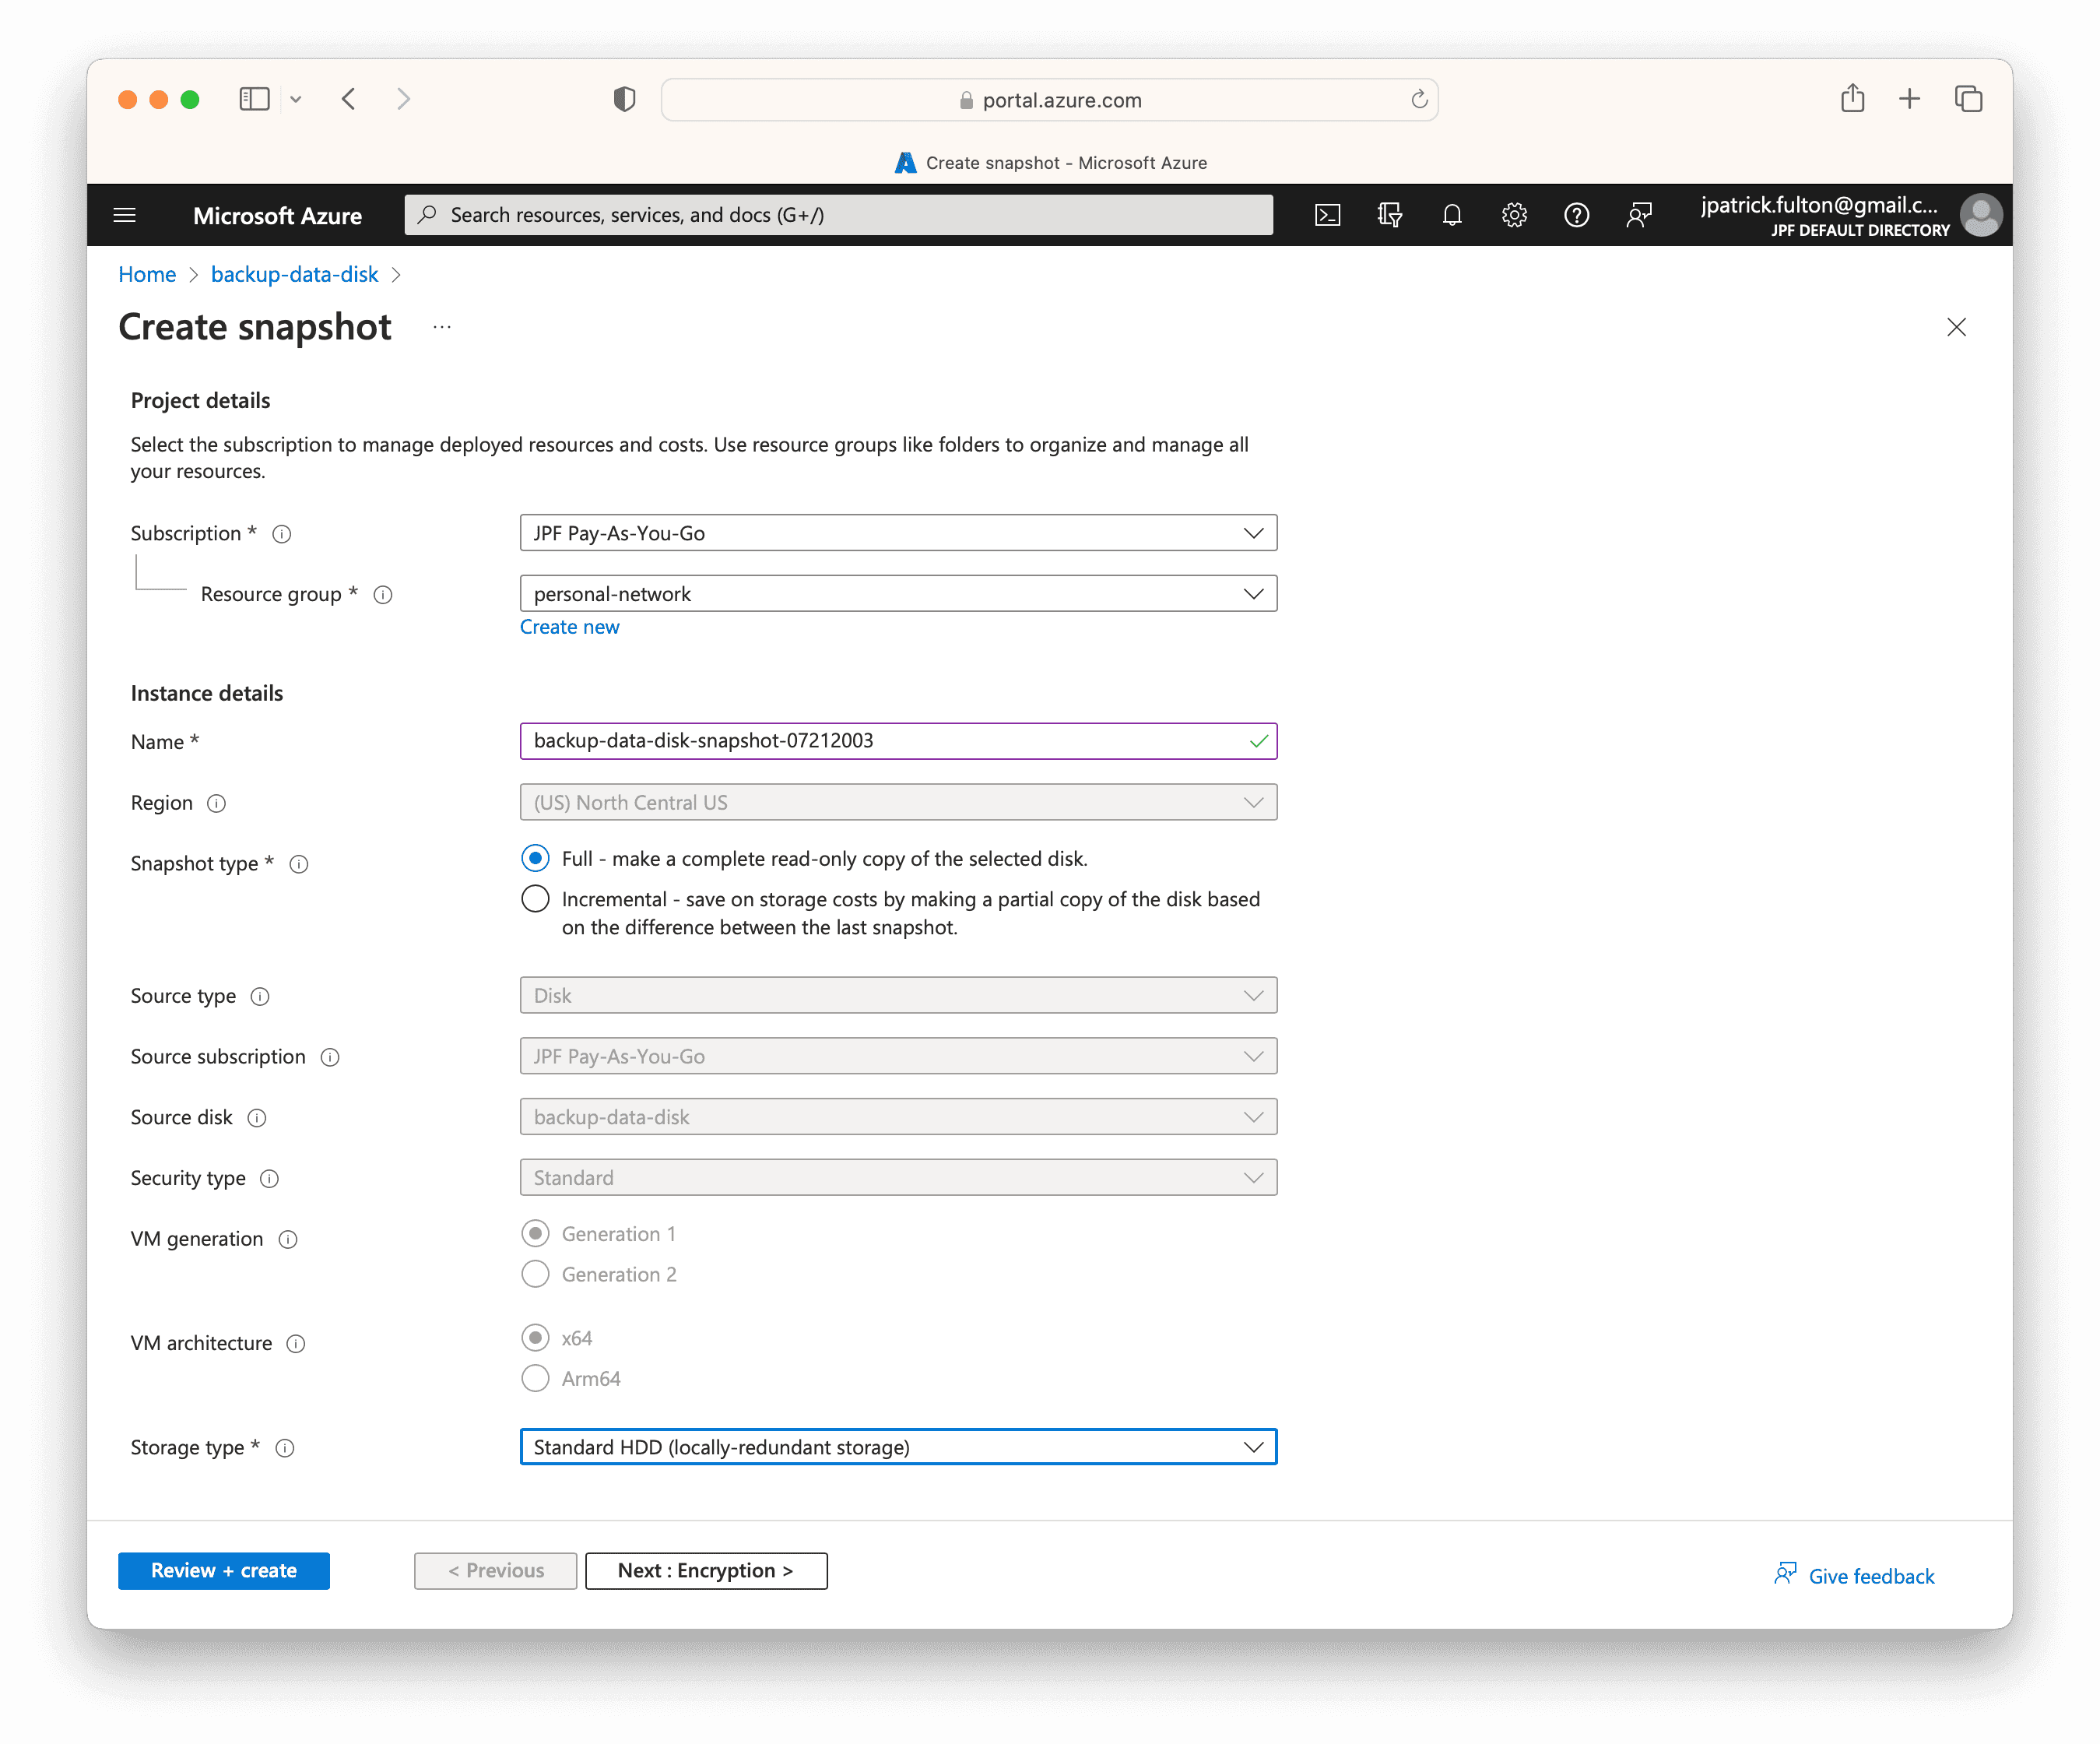Expand the Resource group dropdown
Viewport: 2100px width, 1744px height.
pyautogui.click(x=898, y=594)
